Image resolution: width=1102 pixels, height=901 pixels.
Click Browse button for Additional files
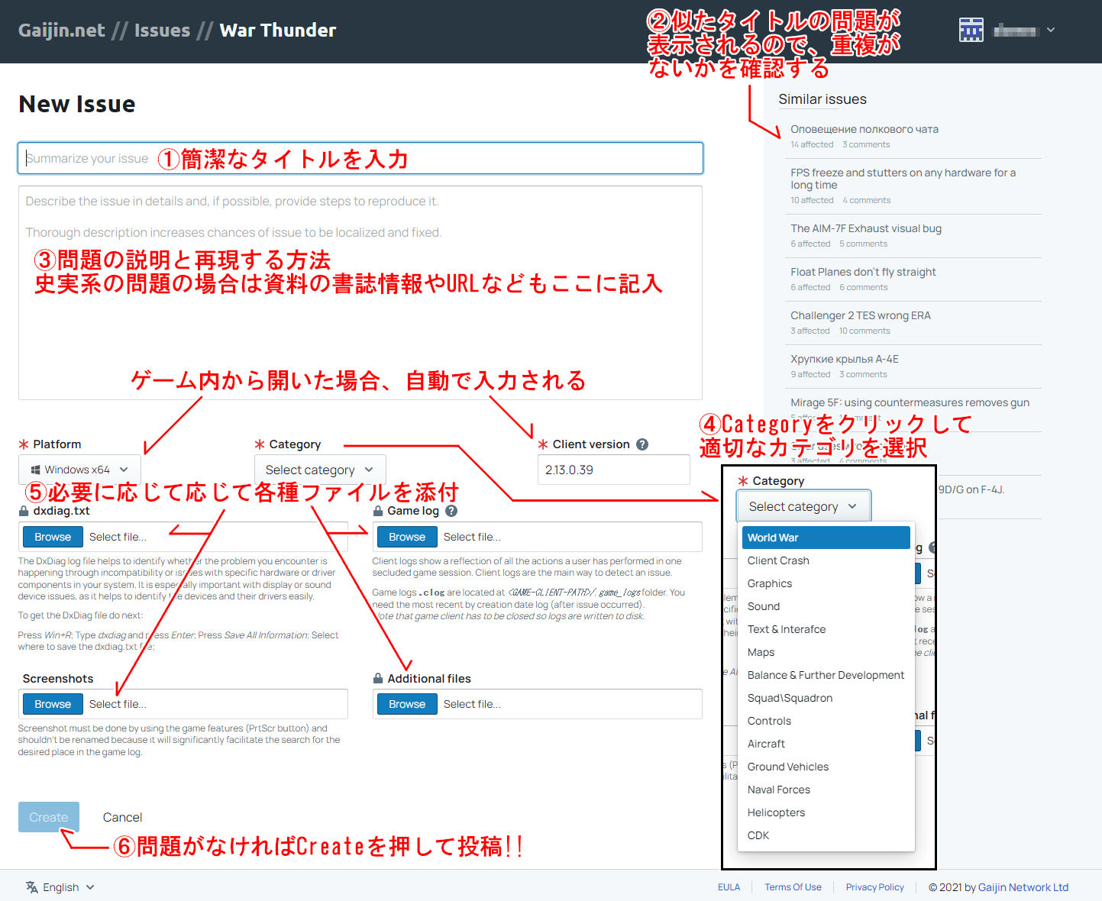click(407, 704)
